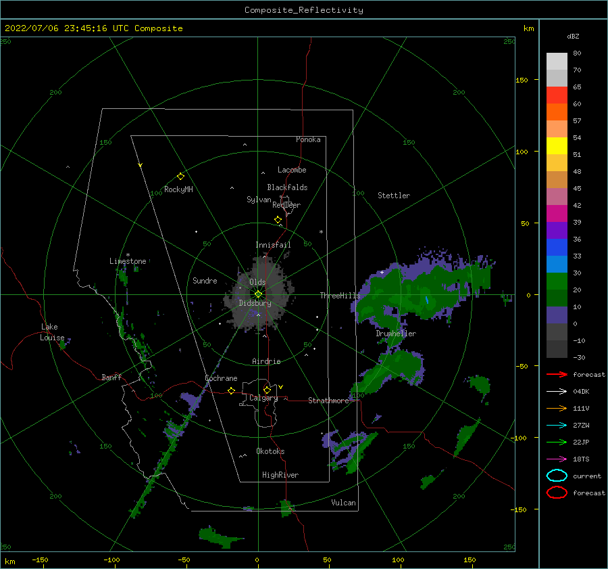Click yellow V marker beside Calgary diamond
This screenshot has height=569, width=608.
tap(281, 387)
